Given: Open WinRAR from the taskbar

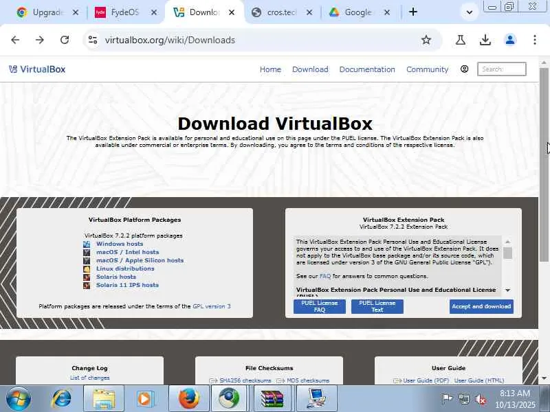Looking at the screenshot, I should pyautogui.click(x=272, y=399).
